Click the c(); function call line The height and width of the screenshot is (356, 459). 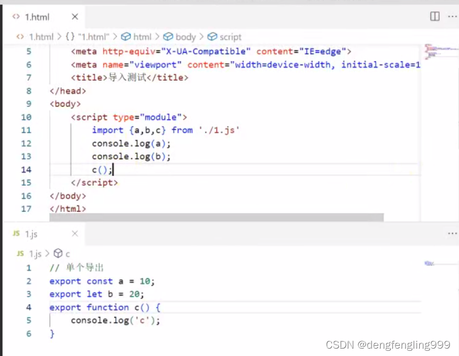click(102, 170)
